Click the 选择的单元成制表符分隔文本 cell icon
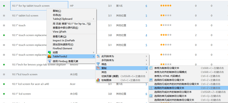 pos(151,96)
